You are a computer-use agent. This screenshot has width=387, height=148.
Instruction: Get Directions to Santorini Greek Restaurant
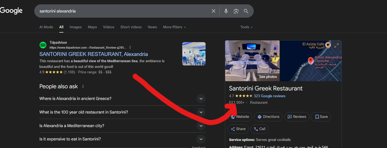(268, 117)
